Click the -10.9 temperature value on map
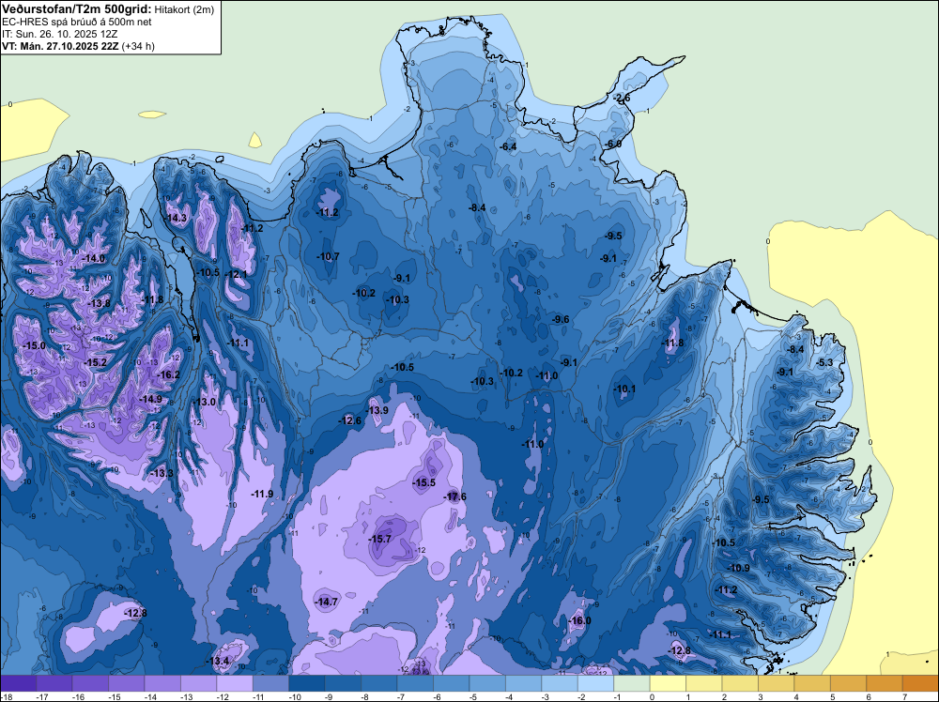 pyautogui.click(x=738, y=568)
